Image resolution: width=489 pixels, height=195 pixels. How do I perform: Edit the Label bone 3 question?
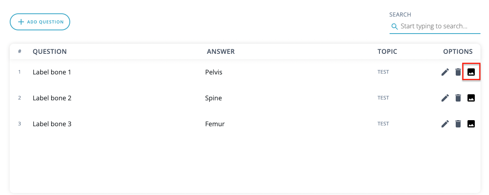445,124
